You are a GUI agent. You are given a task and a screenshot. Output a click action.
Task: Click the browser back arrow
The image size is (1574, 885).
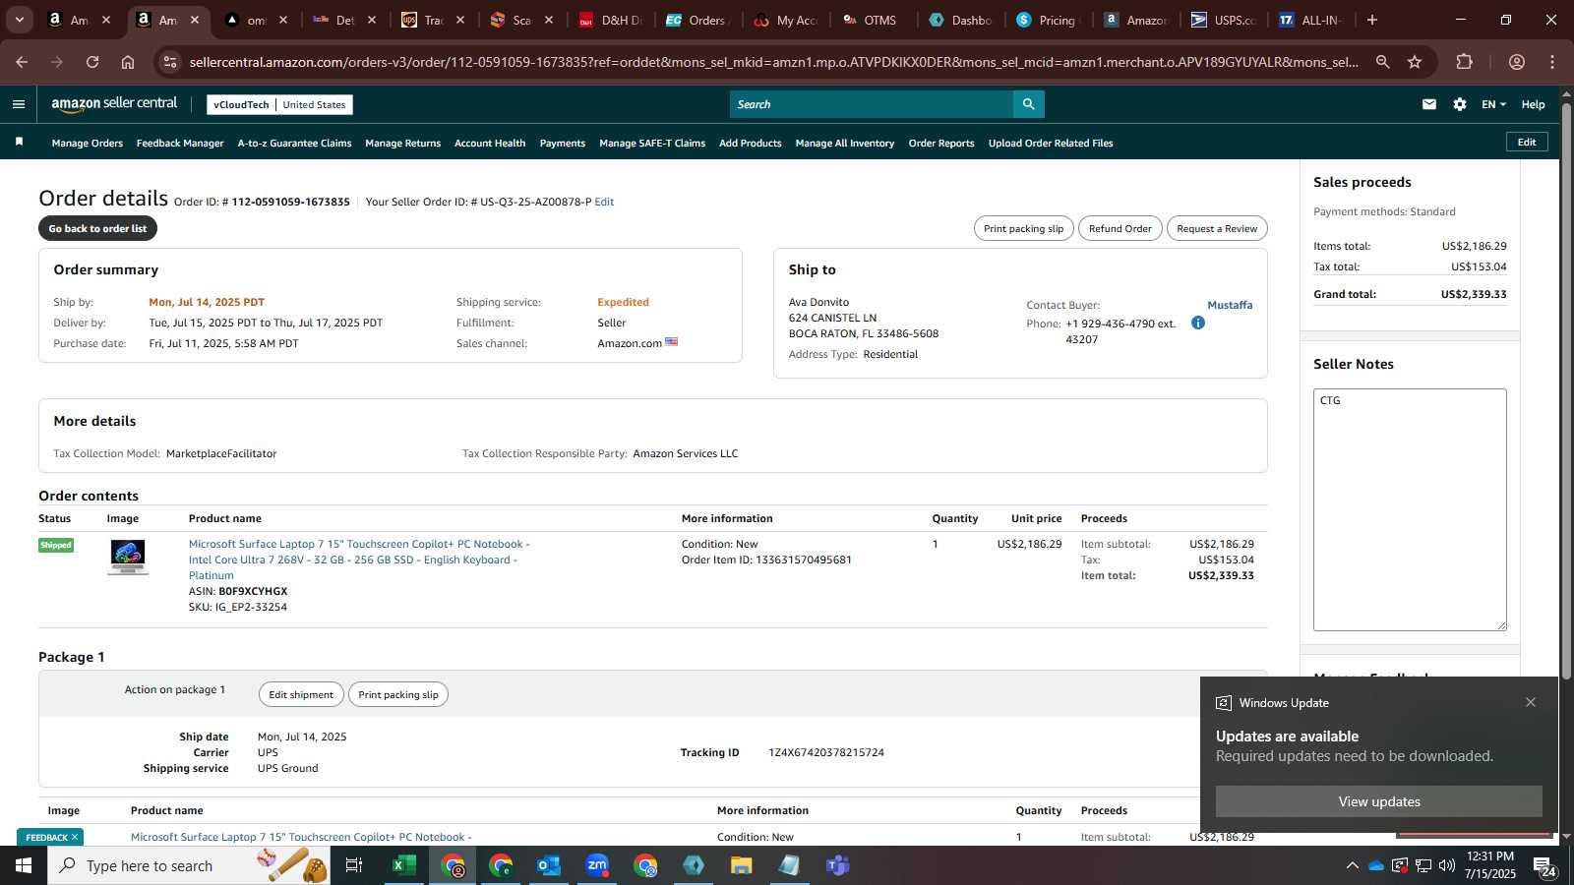coord(22,62)
